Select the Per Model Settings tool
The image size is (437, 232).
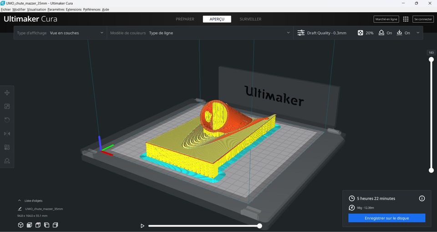coord(7,147)
